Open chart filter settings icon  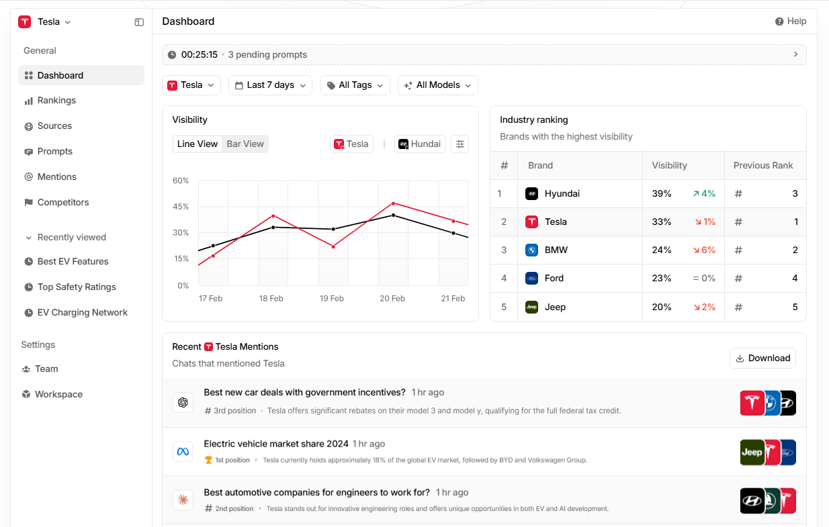[x=460, y=144]
